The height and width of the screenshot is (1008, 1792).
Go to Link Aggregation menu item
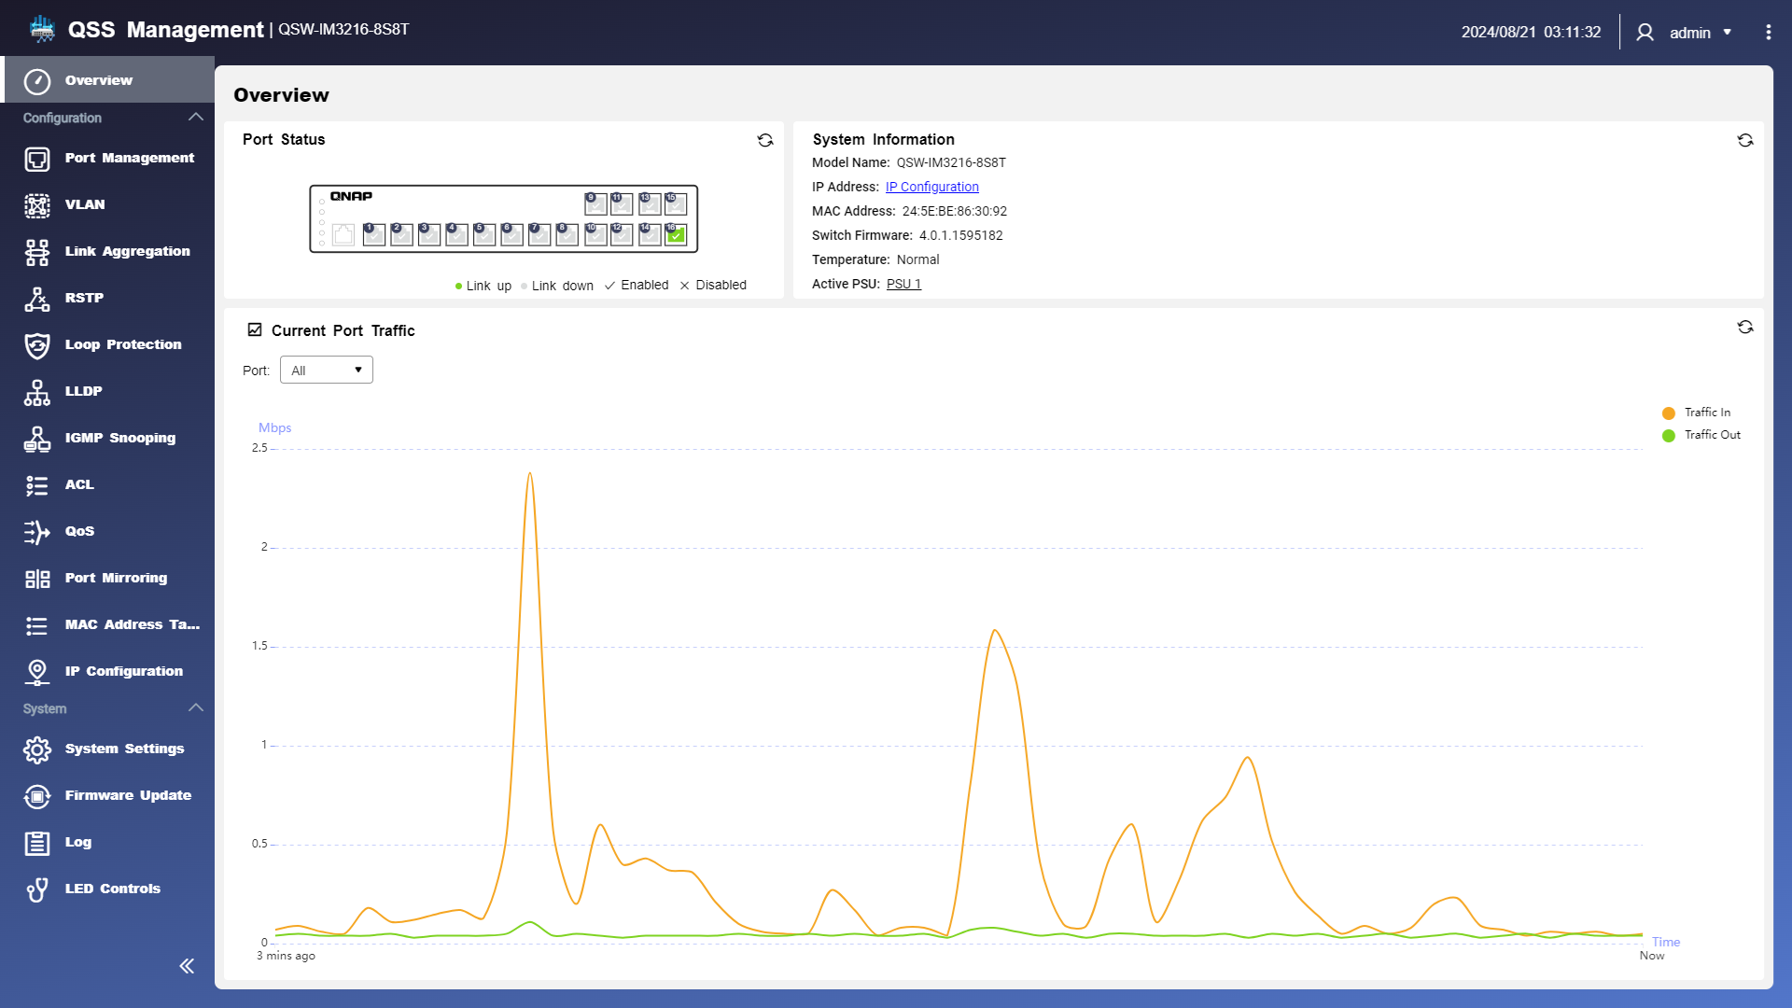click(127, 252)
